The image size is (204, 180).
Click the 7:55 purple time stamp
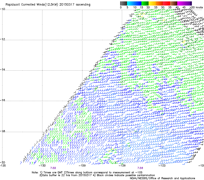(x=53, y=168)
